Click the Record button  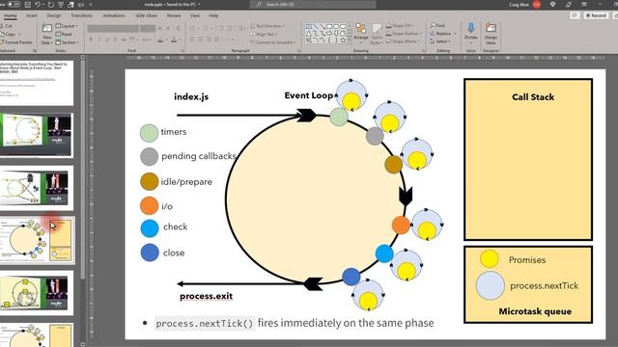pyautogui.click(x=596, y=15)
